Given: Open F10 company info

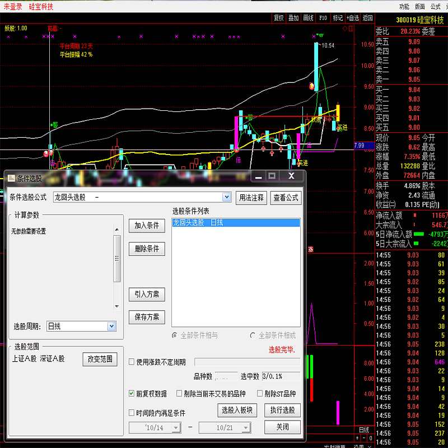Looking at the screenshot, I should click(323, 18).
